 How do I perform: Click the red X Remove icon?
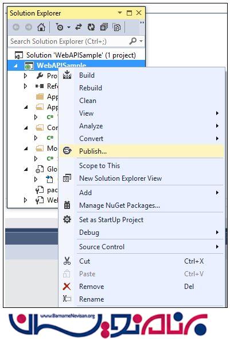67,287
